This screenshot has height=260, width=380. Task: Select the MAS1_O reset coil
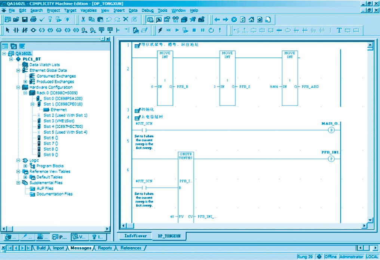coord(331,130)
